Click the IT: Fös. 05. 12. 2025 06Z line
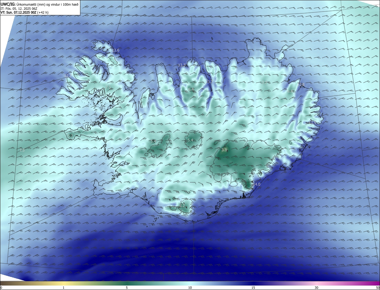 coord(19,8)
